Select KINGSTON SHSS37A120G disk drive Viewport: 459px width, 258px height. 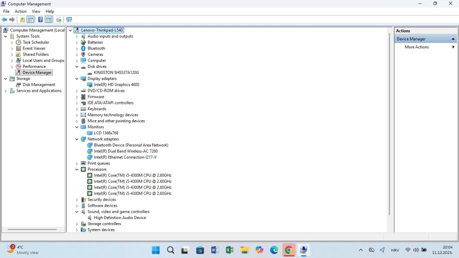click(x=116, y=72)
